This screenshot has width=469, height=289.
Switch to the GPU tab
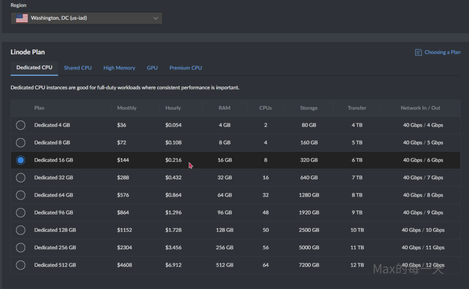click(152, 68)
